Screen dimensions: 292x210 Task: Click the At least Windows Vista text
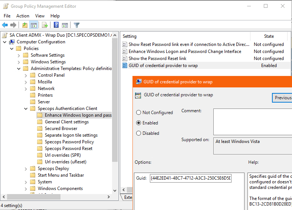pyautogui.click(x=237, y=141)
